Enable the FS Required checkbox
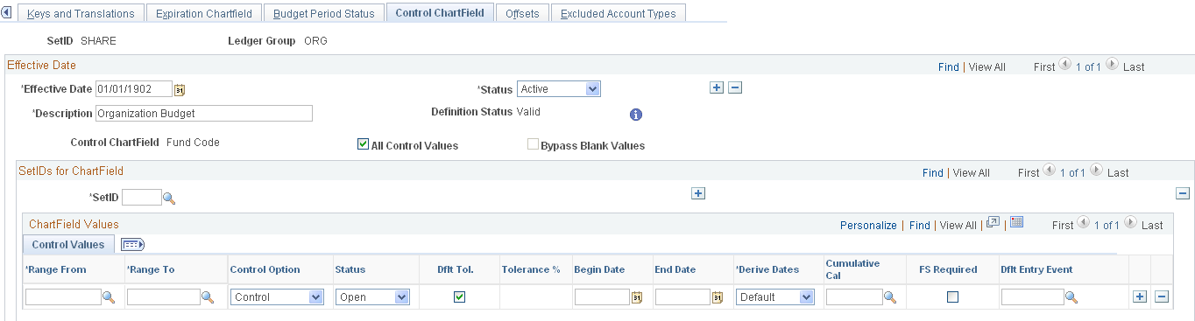This screenshot has width=1195, height=321. [x=953, y=297]
